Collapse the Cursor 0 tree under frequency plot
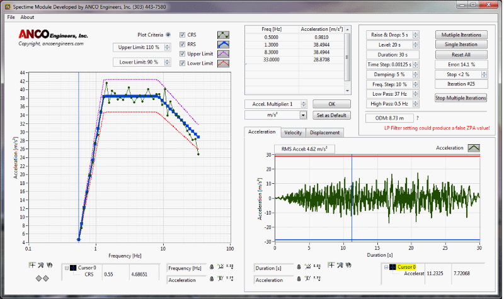Viewport: 504px width, 299px height. point(67,268)
